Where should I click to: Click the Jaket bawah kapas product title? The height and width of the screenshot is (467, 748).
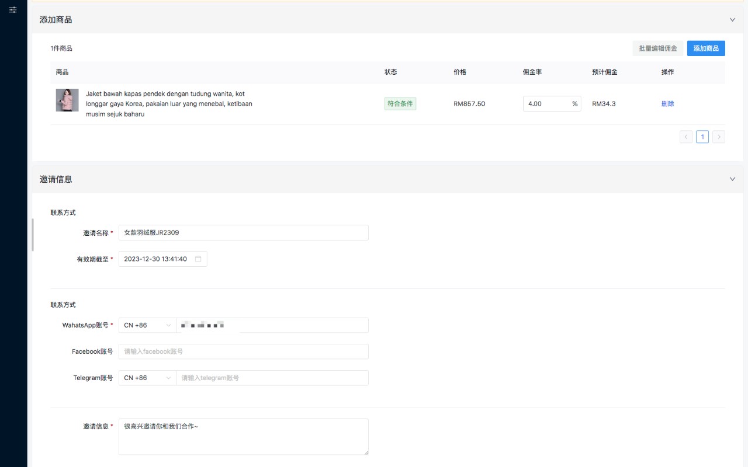[x=169, y=104]
